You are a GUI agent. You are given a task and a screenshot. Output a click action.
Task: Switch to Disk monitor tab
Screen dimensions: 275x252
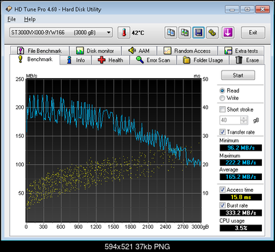(x=95, y=51)
